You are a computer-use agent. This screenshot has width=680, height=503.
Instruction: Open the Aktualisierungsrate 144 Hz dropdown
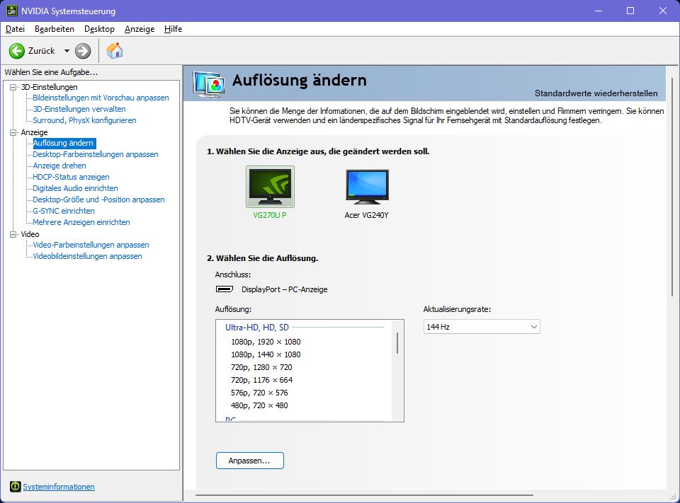(x=482, y=327)
